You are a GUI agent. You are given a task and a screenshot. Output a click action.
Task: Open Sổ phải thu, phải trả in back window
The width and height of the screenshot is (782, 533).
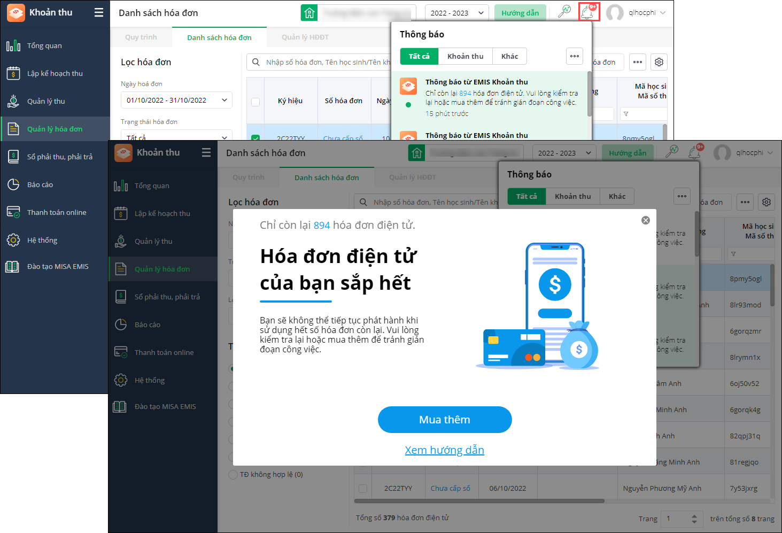(x=55, y=157)
